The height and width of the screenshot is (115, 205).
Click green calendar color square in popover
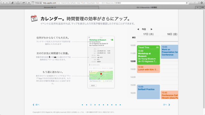tap(112, 40)
